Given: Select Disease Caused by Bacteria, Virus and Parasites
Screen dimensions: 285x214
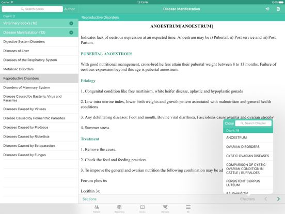Looking at the screenshot, I should click(x=39, y=98).
